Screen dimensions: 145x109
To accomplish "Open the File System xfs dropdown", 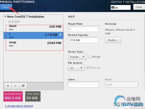I will [76, 68].
